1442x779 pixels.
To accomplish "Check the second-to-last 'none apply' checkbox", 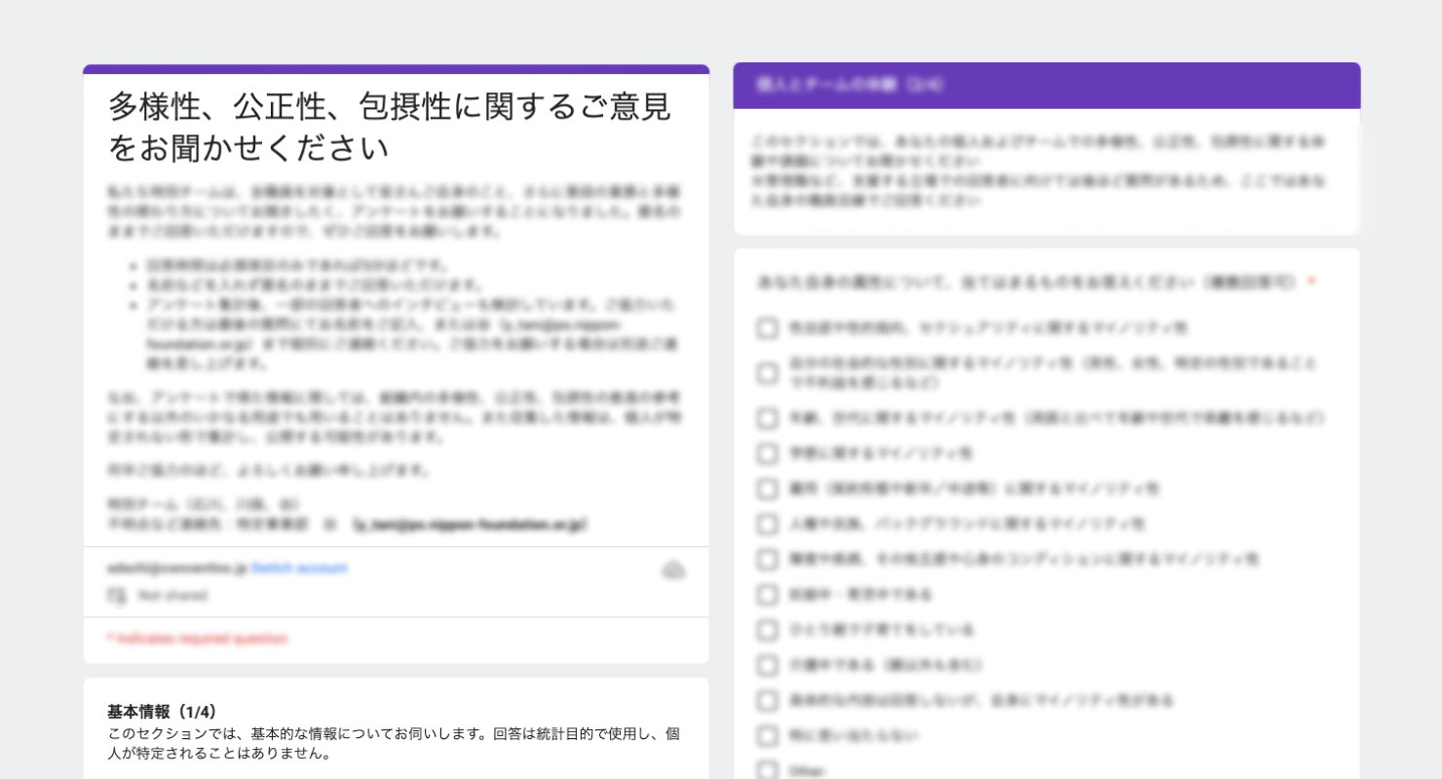I will (x=767, y=736).
